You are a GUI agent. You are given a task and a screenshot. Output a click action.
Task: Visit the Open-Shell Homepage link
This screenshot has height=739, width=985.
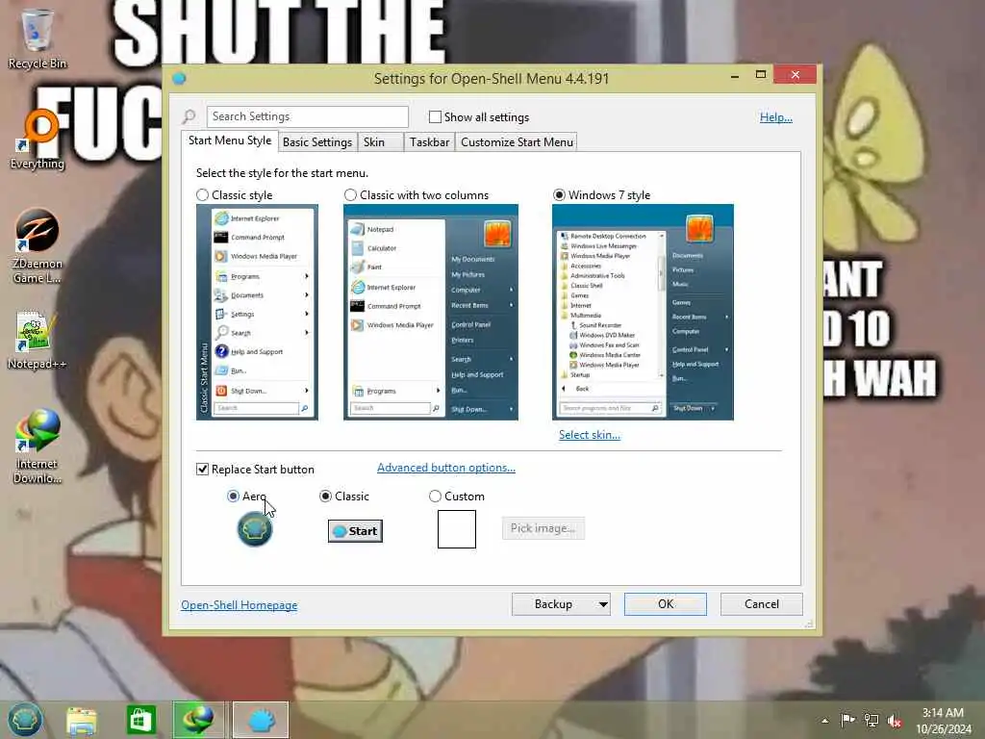pos(240,604)
